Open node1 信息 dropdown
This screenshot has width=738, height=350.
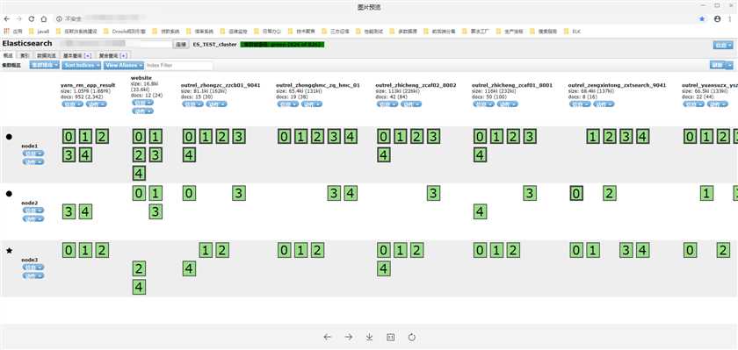(x=33, y=154)
